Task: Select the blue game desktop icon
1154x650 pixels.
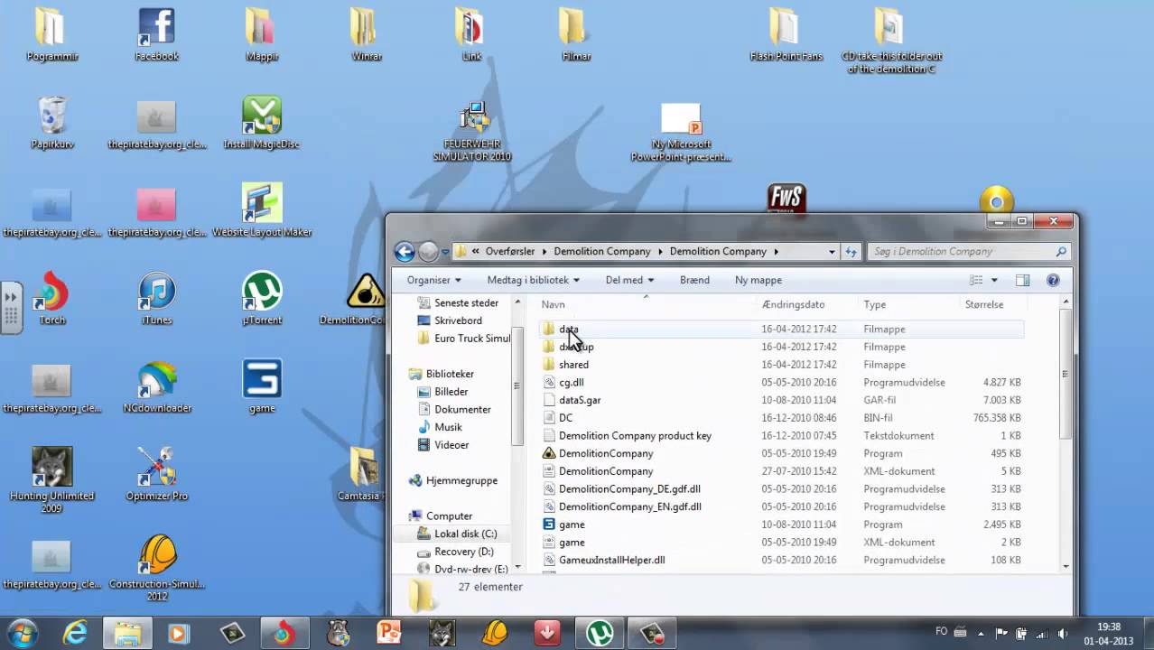Action: click(262, 386)
